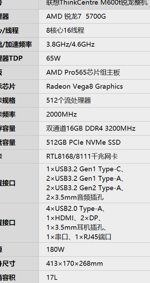Click the 512个流处理器 cell
The height and width of the screenshot is (283, 150).
click(94, 100)
